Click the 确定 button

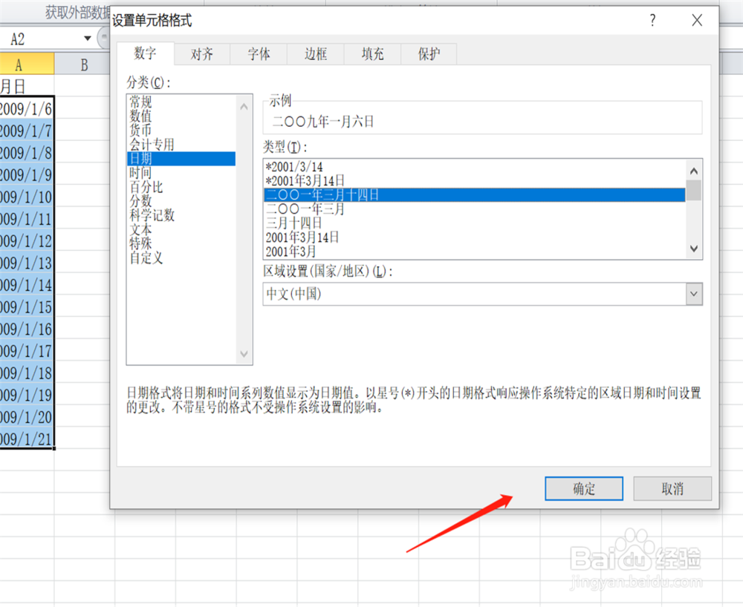coord(584,488)
